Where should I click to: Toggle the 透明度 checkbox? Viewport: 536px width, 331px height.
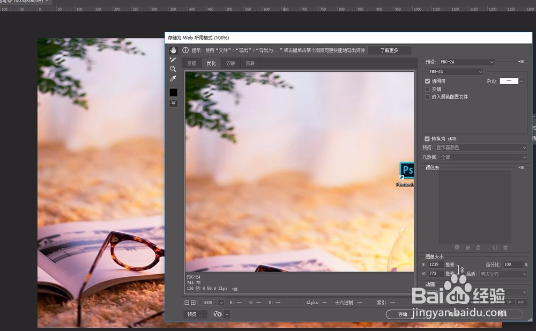(x=427, y=81)
